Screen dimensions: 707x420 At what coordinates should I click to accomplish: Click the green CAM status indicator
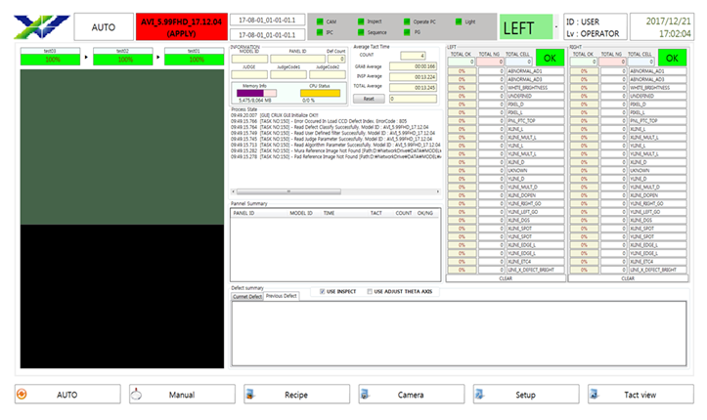(320, 21)
